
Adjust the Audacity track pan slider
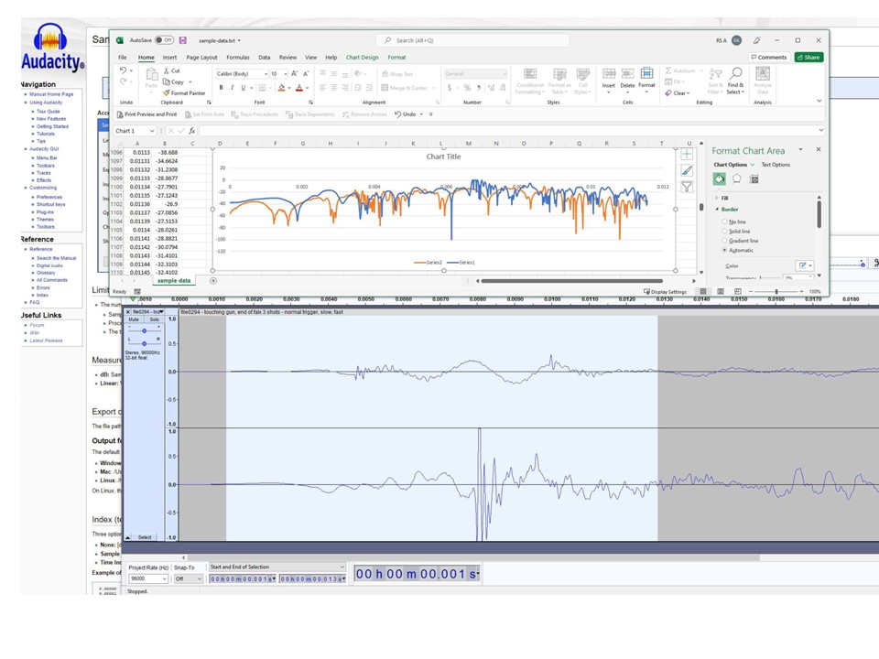coord(144,343)
